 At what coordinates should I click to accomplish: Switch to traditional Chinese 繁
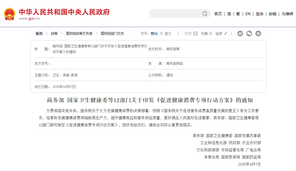click(238, 14)
